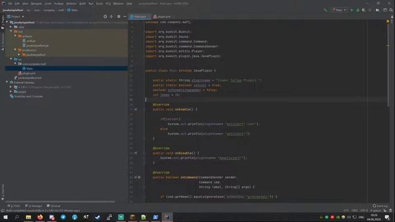Open the Project view selector dropdown
The width and height of the screenshot is (395, 222).
(x=15, y=17)
